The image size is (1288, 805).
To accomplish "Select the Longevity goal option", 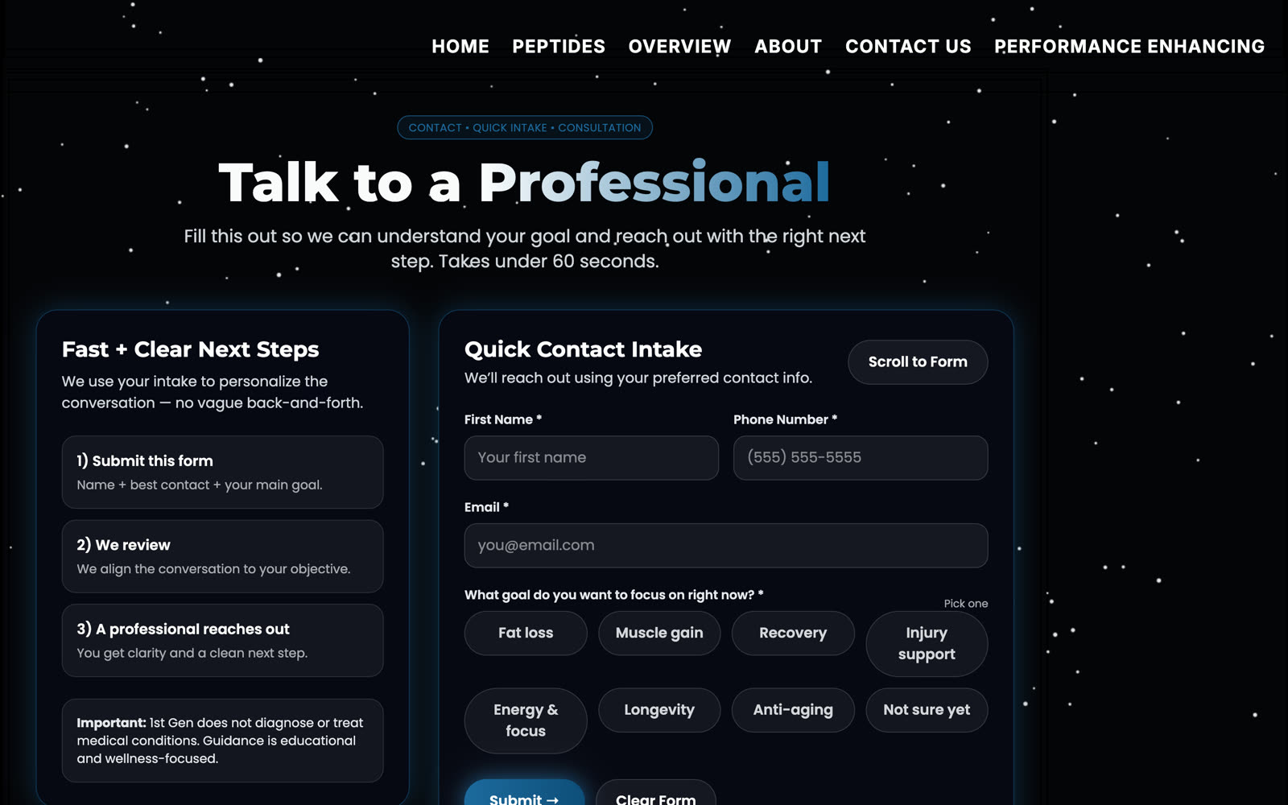I will pyautogui.click(x=659, y=710).
